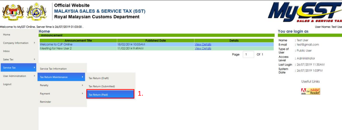Open the Home menu item
Screen dimensions: 342x130
point(7,35)
